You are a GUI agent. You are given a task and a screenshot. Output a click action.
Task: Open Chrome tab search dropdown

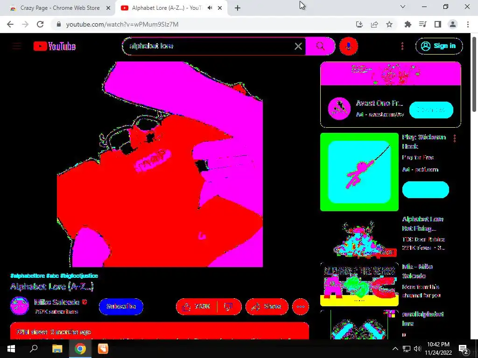(403, 7)
